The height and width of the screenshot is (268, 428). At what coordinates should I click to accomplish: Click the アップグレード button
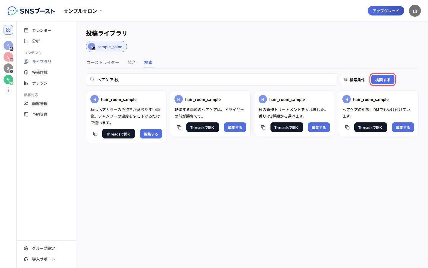click(386, 11)
